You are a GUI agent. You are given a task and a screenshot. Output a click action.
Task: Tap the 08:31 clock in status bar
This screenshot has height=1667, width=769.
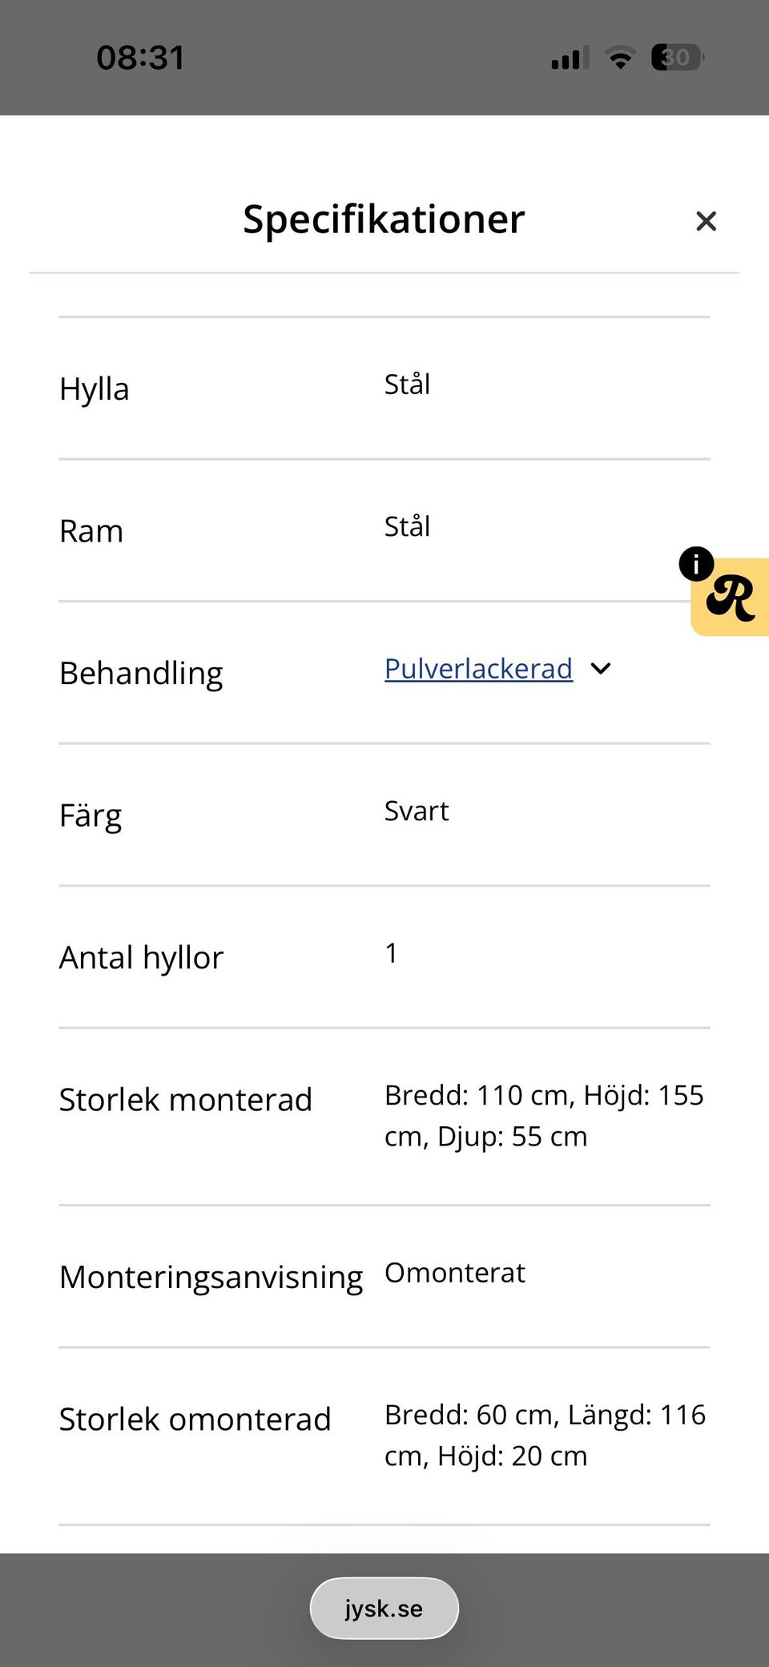tap(141, 58)
